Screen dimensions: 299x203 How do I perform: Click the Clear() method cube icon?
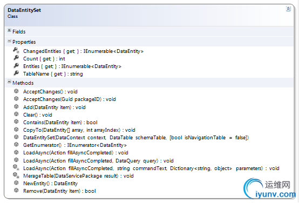(16, 114)
